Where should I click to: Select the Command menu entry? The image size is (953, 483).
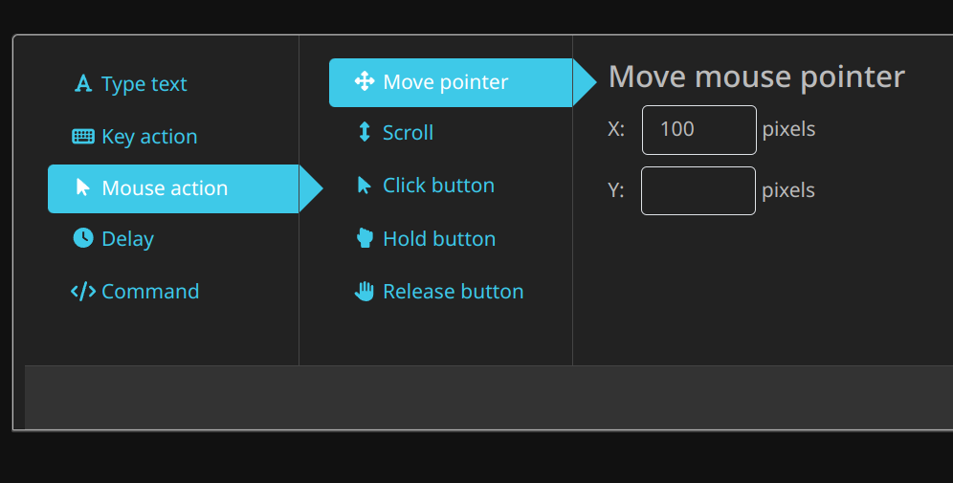(150, 292)
